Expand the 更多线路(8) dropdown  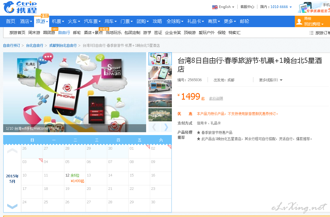(x=271, y=80)
